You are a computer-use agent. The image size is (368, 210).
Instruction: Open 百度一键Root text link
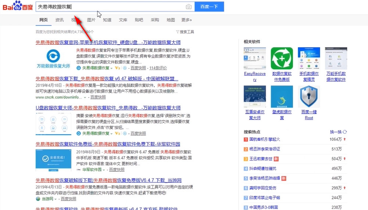(309, 115)
